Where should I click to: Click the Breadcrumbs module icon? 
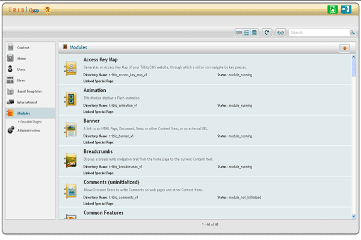click(70, 160)
